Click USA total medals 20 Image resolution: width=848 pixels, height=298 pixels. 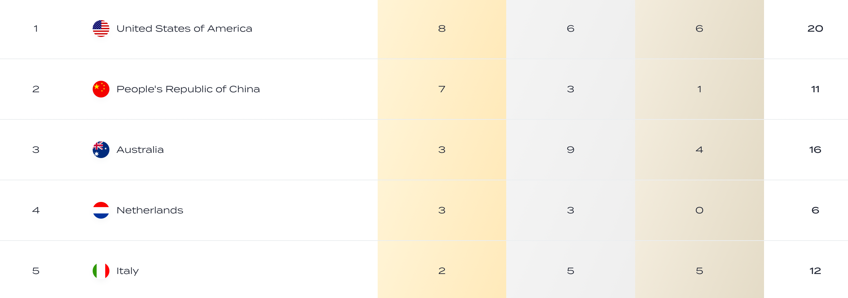815,29
